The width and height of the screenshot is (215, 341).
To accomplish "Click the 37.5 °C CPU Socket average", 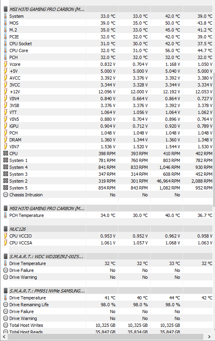I will (x=205, y=44).
